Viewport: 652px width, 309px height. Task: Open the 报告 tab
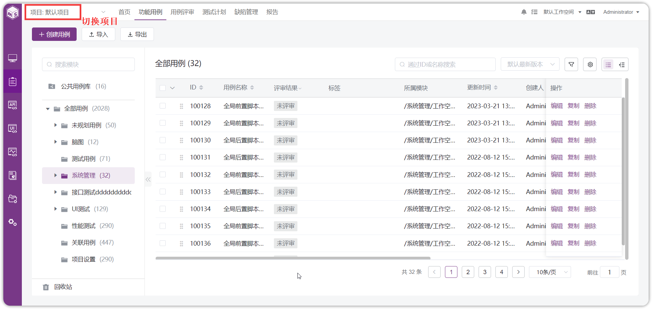click(x=272, y=12)
